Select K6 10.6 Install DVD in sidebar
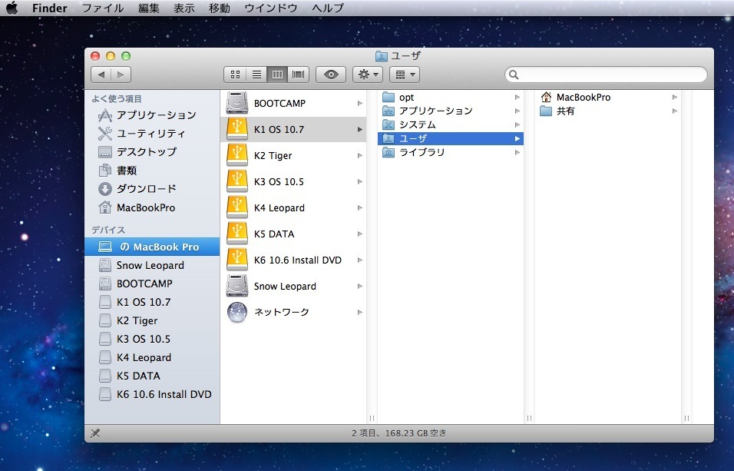The image size is (734, 471). (x=164, y=395)
